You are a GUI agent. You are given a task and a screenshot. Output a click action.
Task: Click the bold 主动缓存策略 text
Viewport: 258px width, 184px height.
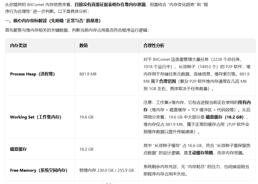tap(201, 153)
